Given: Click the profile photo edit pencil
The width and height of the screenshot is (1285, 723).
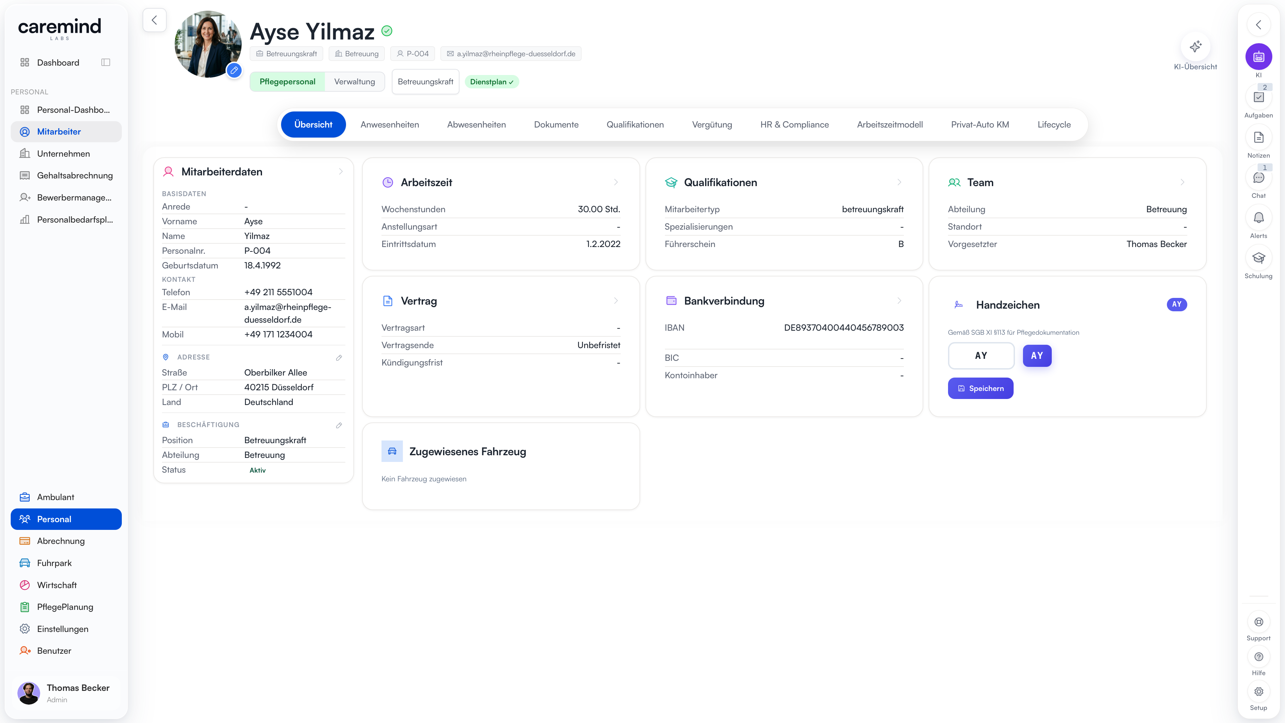Looking at the screenshot, I should point(234,70).
